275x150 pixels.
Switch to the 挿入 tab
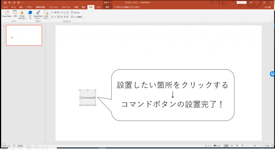tap(21, 7)
